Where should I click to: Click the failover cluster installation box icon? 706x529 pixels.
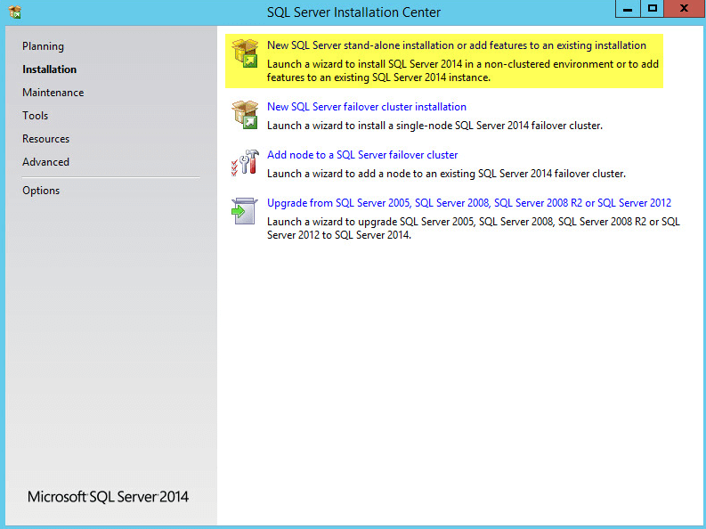coord(245,115)
